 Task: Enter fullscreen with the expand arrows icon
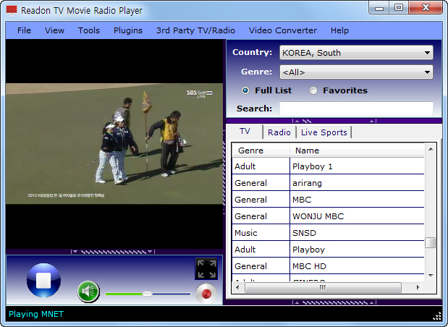(206, 268)
